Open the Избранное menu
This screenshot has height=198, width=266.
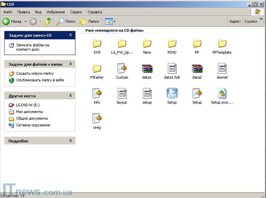click(x=56, y=12)
